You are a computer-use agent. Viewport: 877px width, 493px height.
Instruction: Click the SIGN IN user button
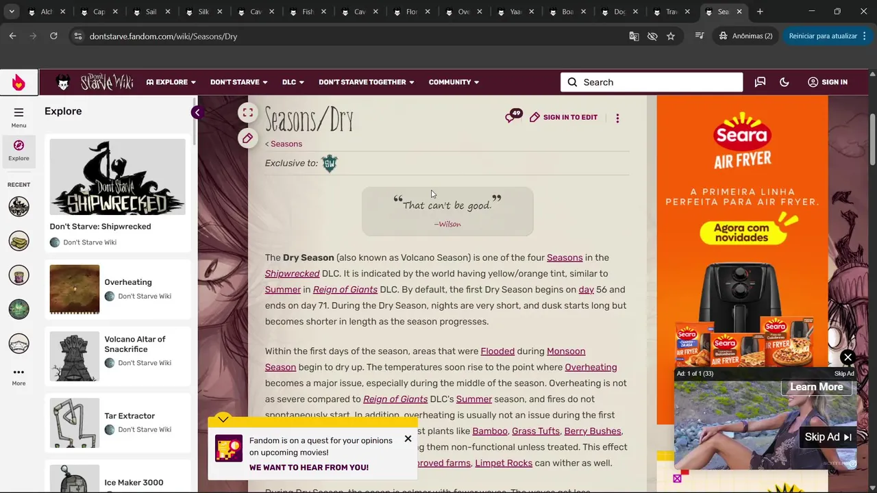(x=828, y=82)
